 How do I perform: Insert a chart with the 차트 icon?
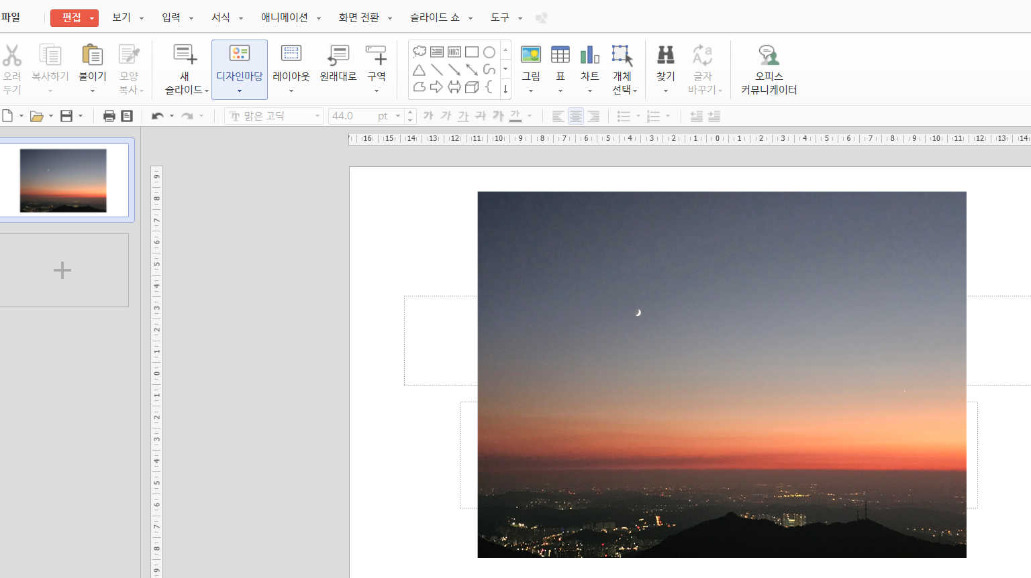(590, 55)
